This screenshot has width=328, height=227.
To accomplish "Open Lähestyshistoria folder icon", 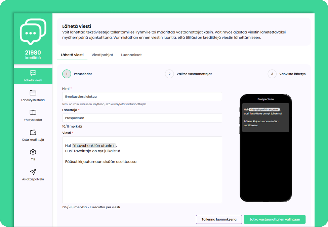I will coord(33,93).
